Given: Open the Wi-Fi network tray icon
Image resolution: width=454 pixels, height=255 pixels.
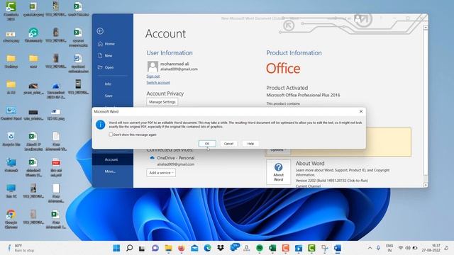Looking at the screenshot, I should (x=401, y=248).
